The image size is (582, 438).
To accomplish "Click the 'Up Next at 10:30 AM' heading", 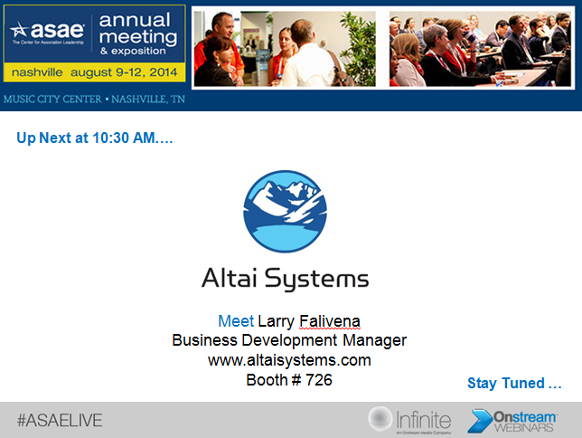I will tap(95, 138).
